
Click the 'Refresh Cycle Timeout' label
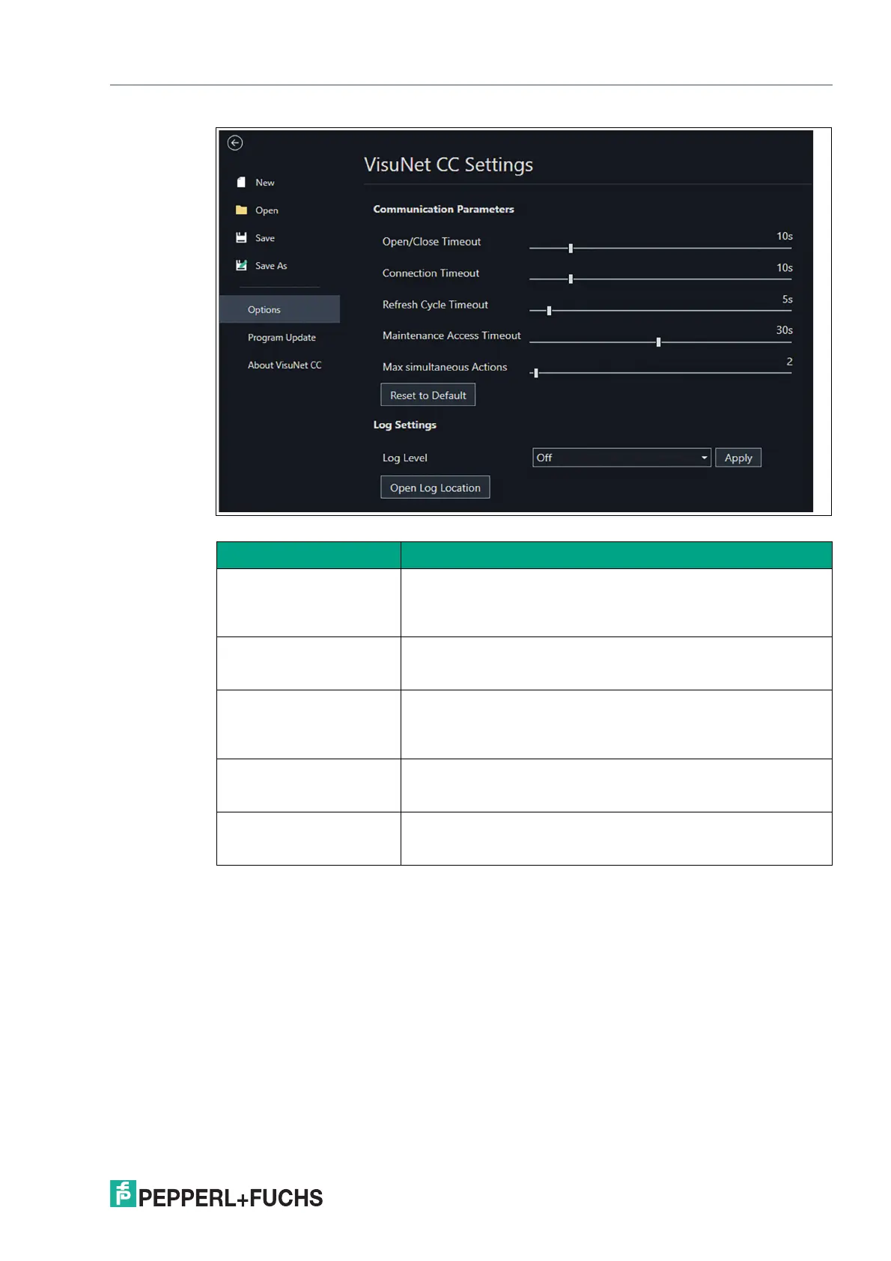tap(435, 305)
